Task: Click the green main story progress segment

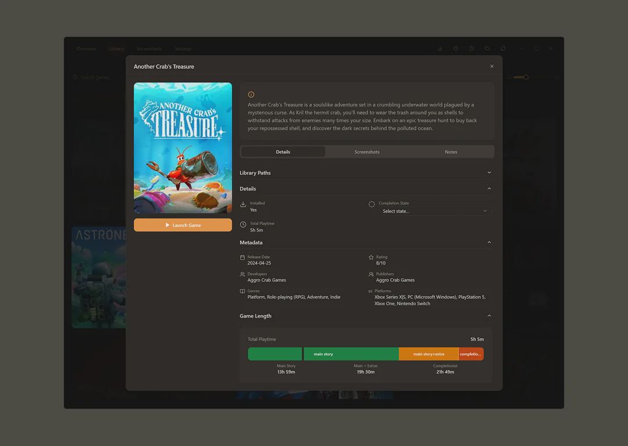Action: tap(323, 354)
